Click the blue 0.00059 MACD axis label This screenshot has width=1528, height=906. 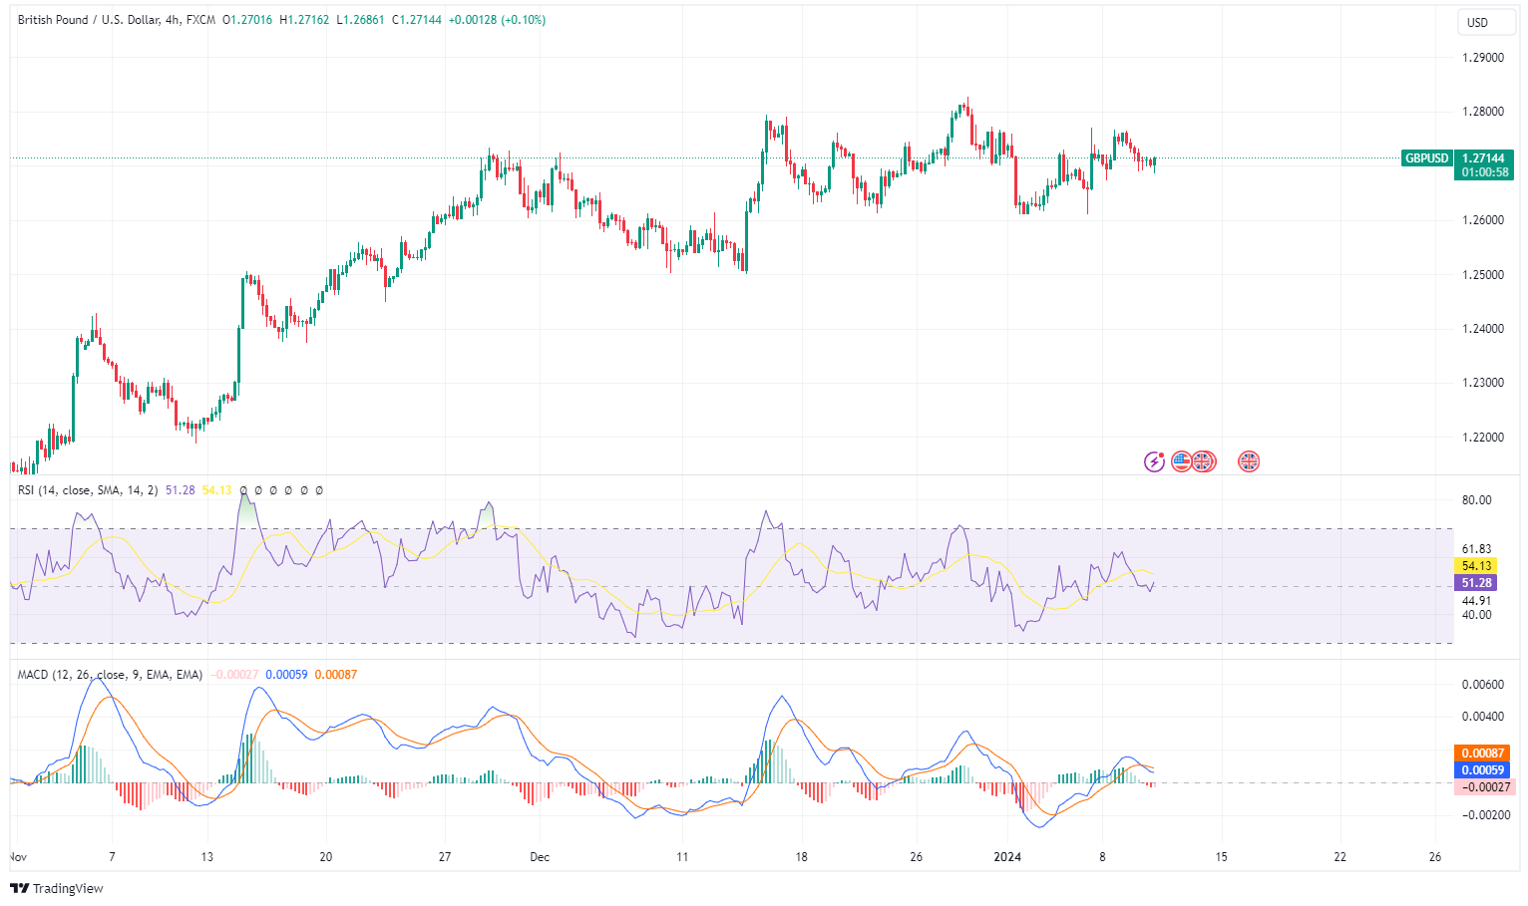pyautogui.click(x=1482, y=770)
